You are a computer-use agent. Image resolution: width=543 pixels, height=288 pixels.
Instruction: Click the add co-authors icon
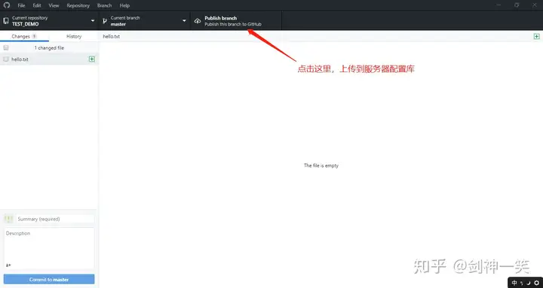tap(8, 265)
